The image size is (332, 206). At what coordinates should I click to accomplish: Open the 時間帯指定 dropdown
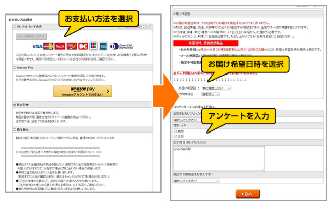(x=211, y=94)
